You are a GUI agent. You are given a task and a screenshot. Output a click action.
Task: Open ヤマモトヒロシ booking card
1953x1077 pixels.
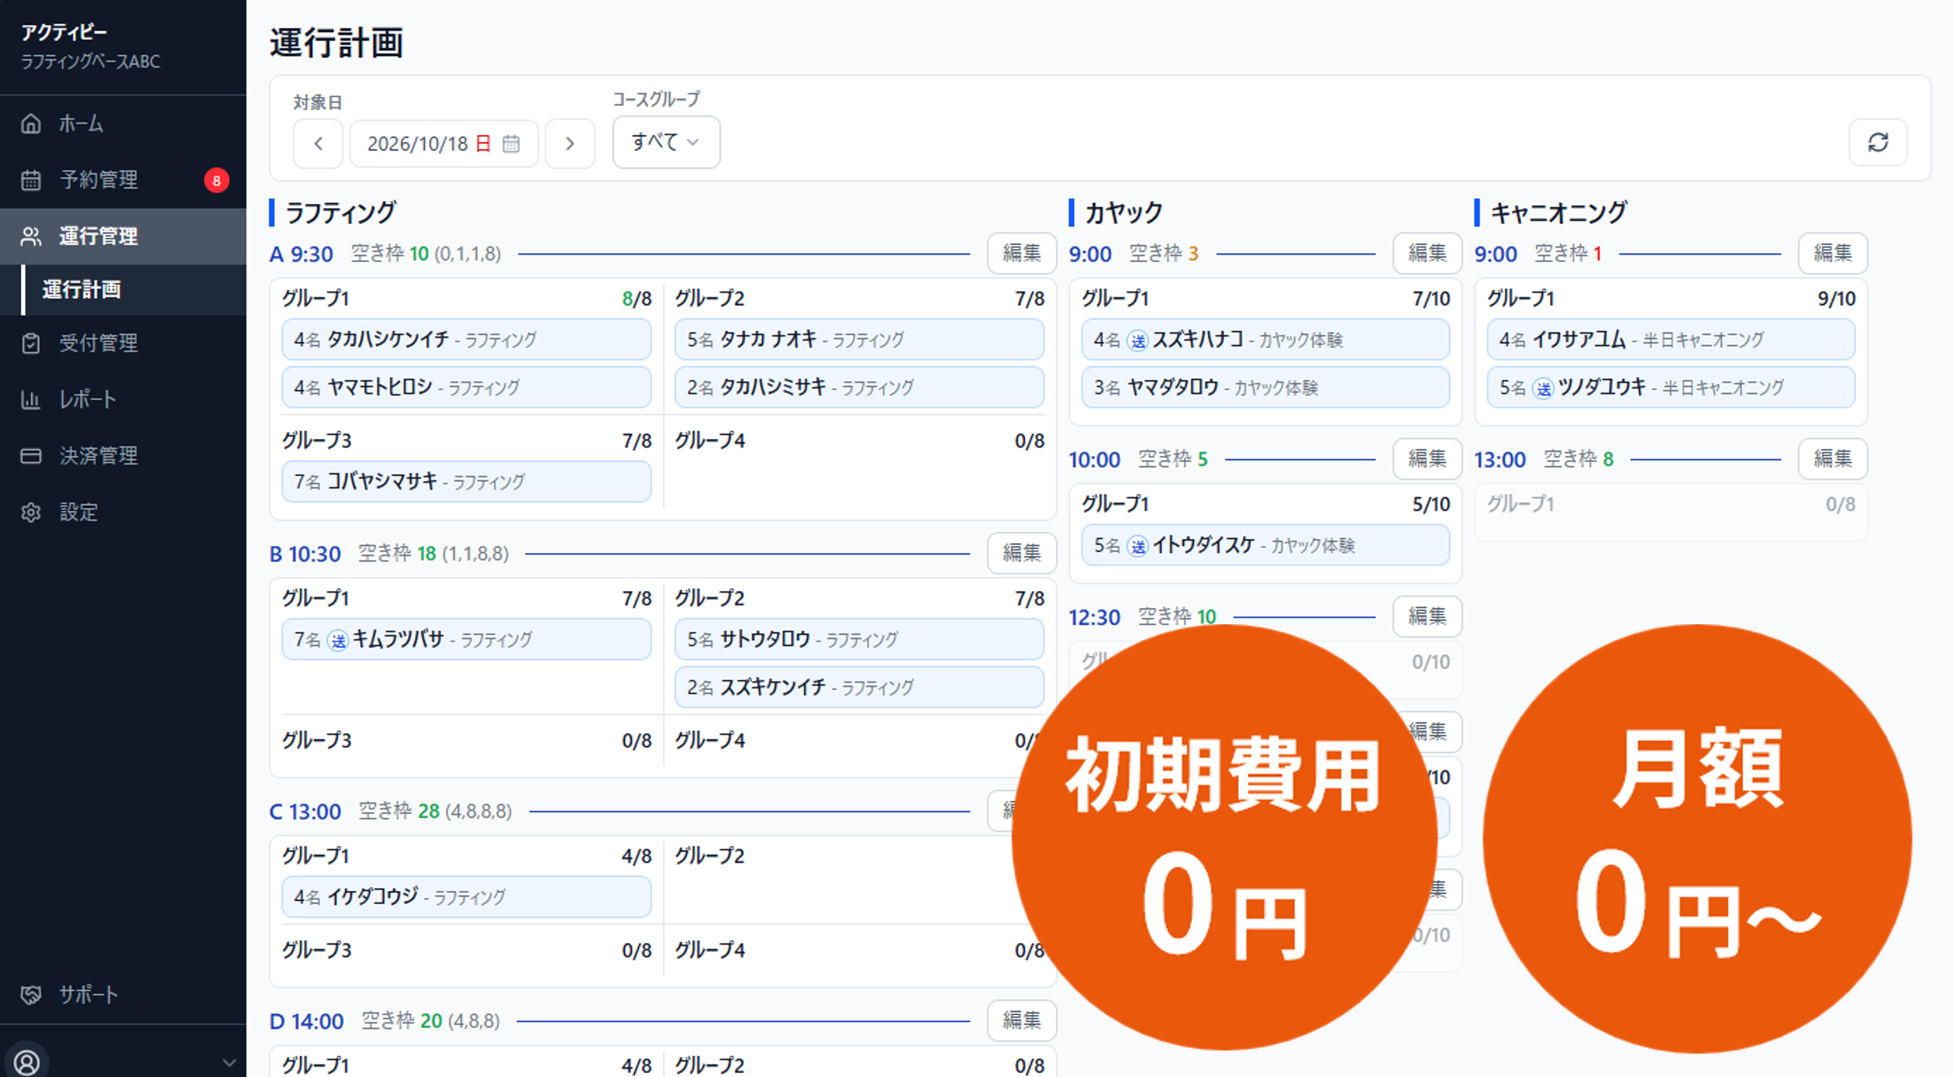466,387
